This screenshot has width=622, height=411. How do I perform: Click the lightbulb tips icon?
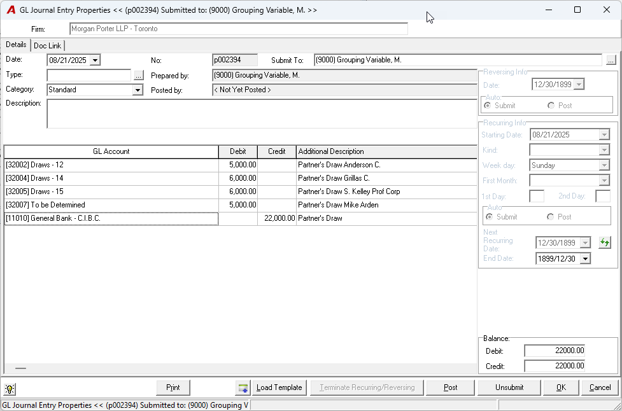point(10,389)
